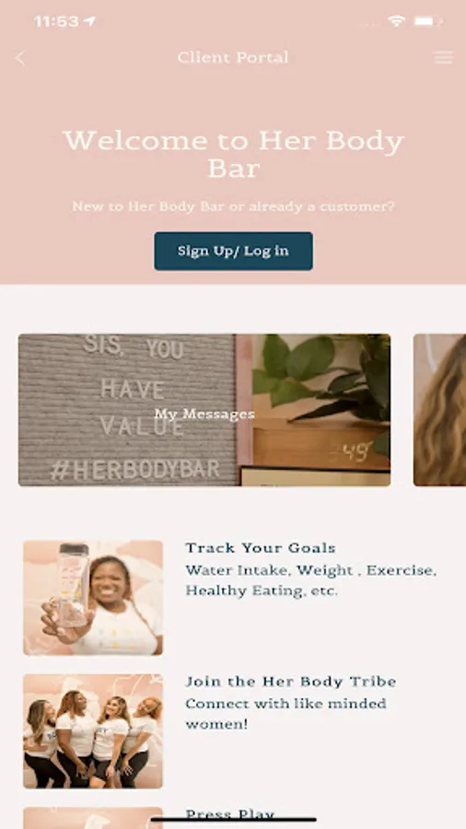Tap Connect with like minded women text
This screenshot has height=829, width=466.
[285, 714]
